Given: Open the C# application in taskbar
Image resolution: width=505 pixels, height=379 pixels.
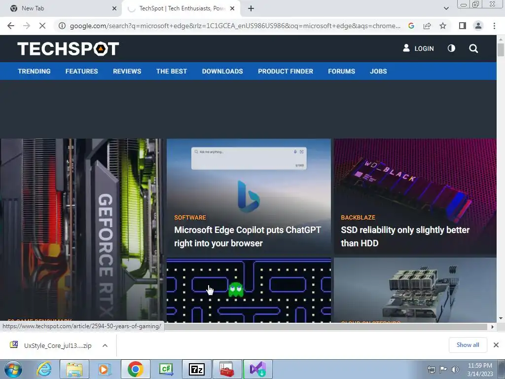Looking at the screenshot, I should point(166,369).
